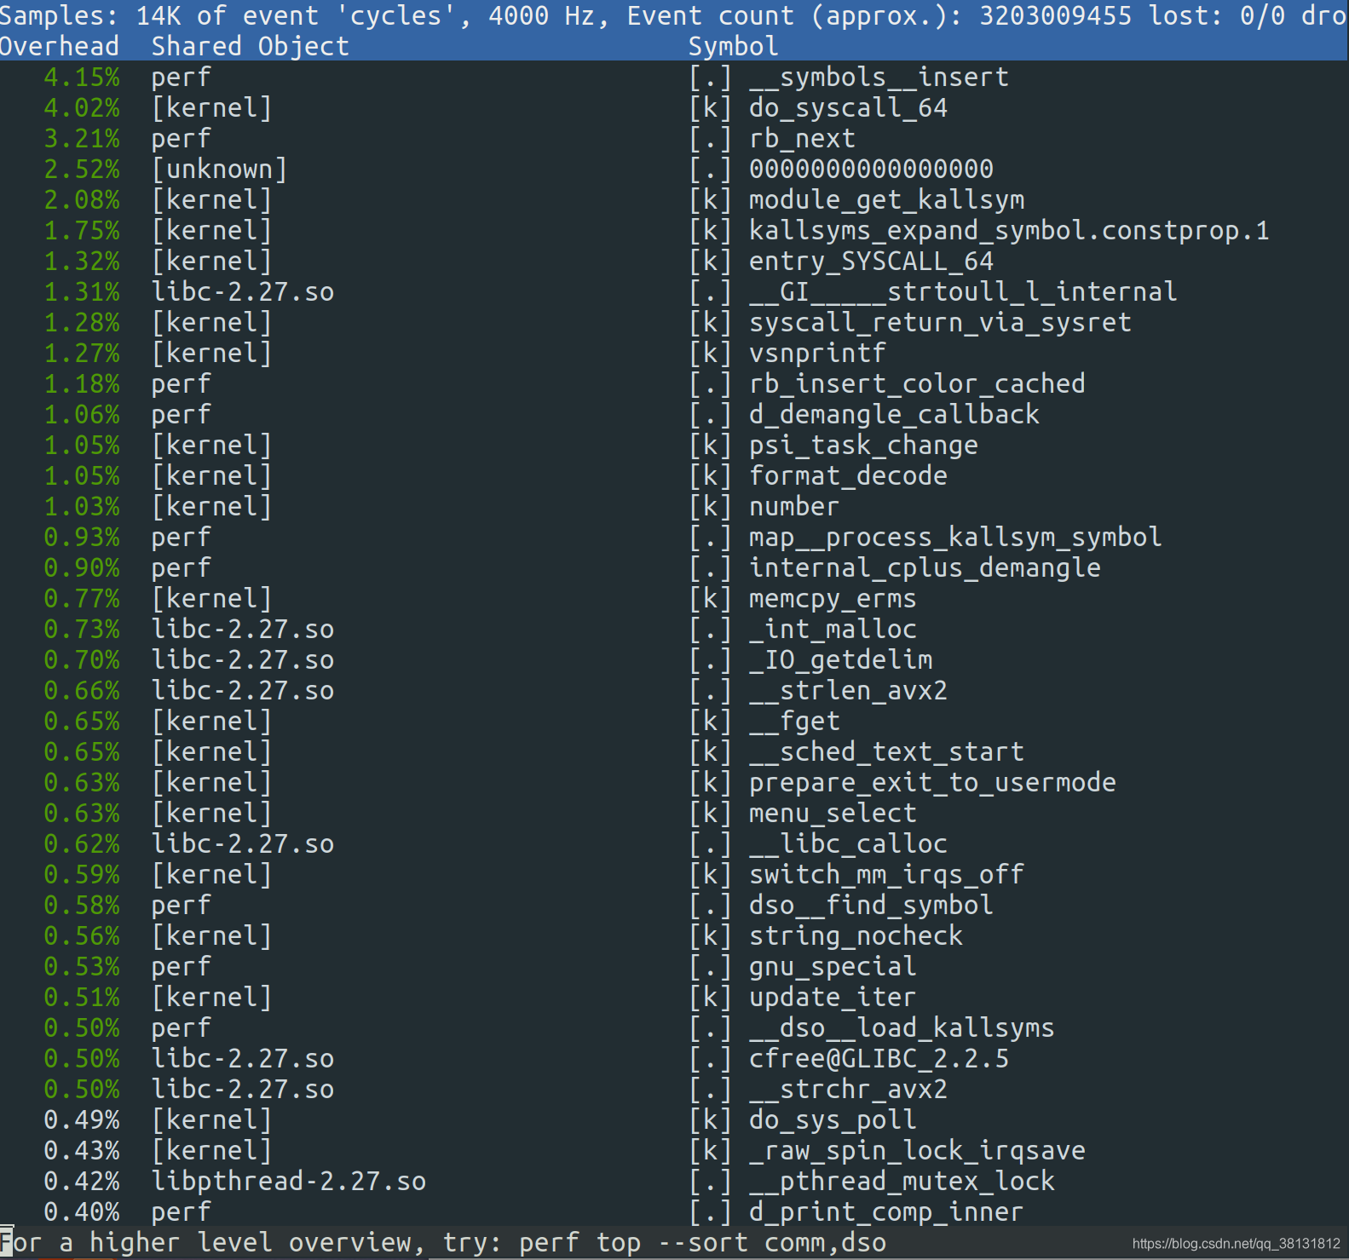The height and width of the screenshot is (1260, 1349).
Task: Click the vsnprintf kernel symbol
Action: pyautogui.click(x=817, y=353)
